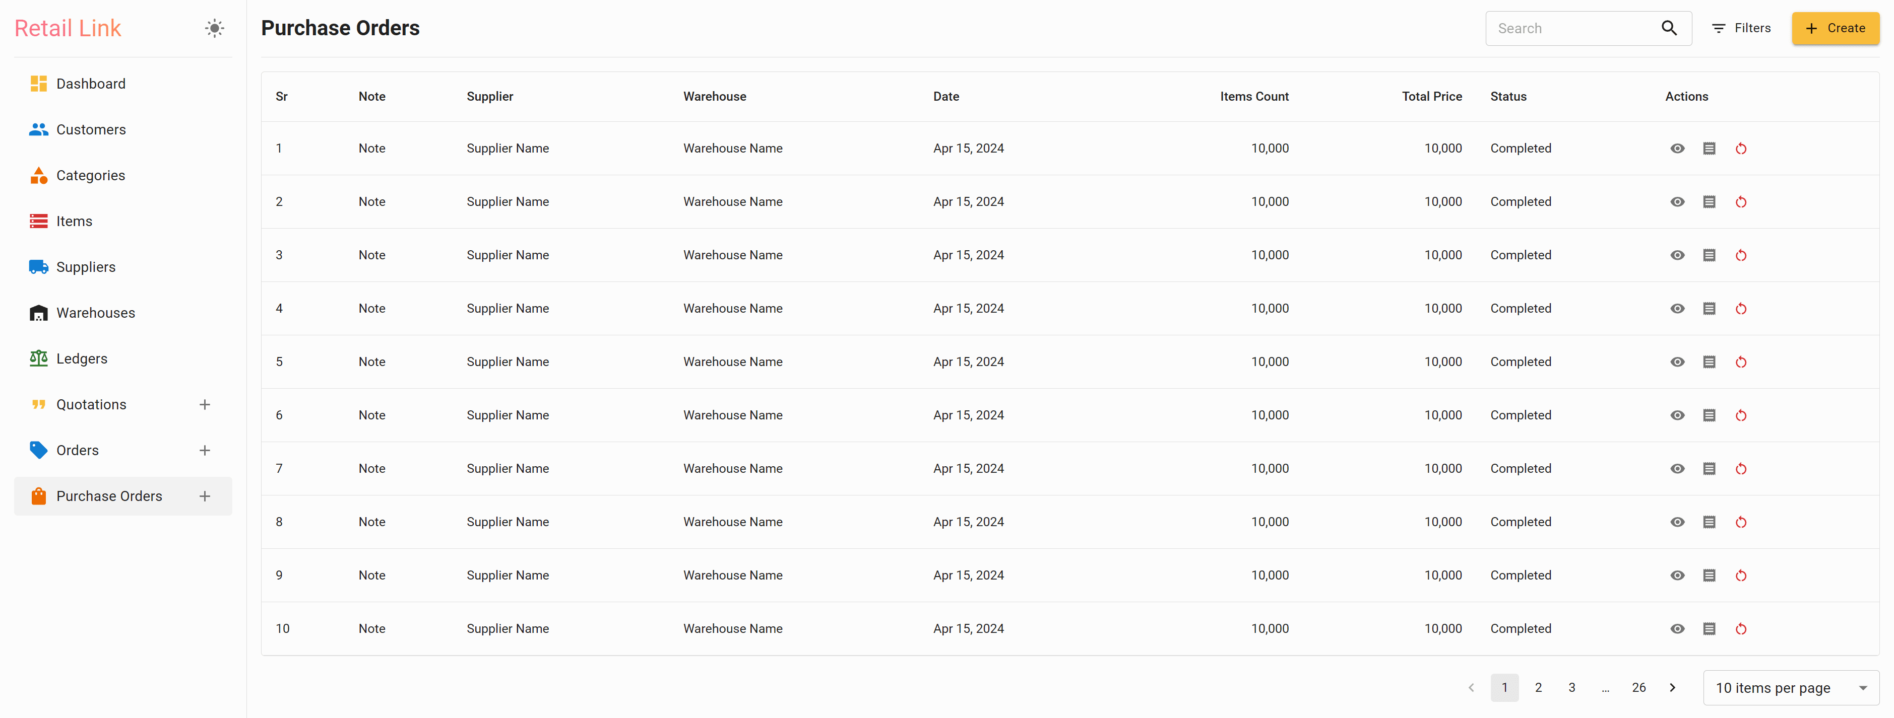Expand the Quotations submenu plus
Image resolution: width=1894 pixels, height=718 pixels.
click(x=205, y=405)
